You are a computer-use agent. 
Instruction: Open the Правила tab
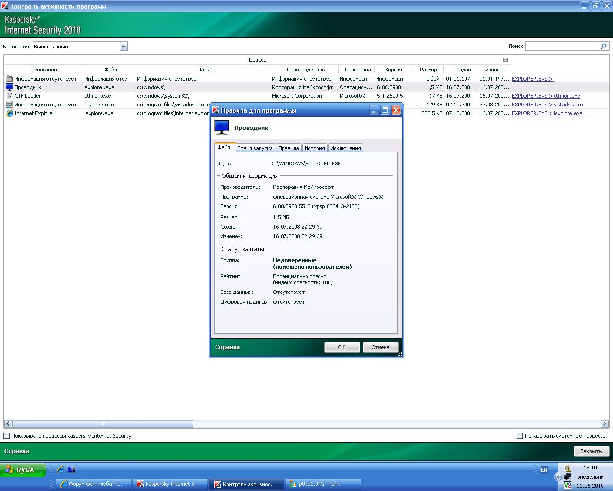(288, 148)
